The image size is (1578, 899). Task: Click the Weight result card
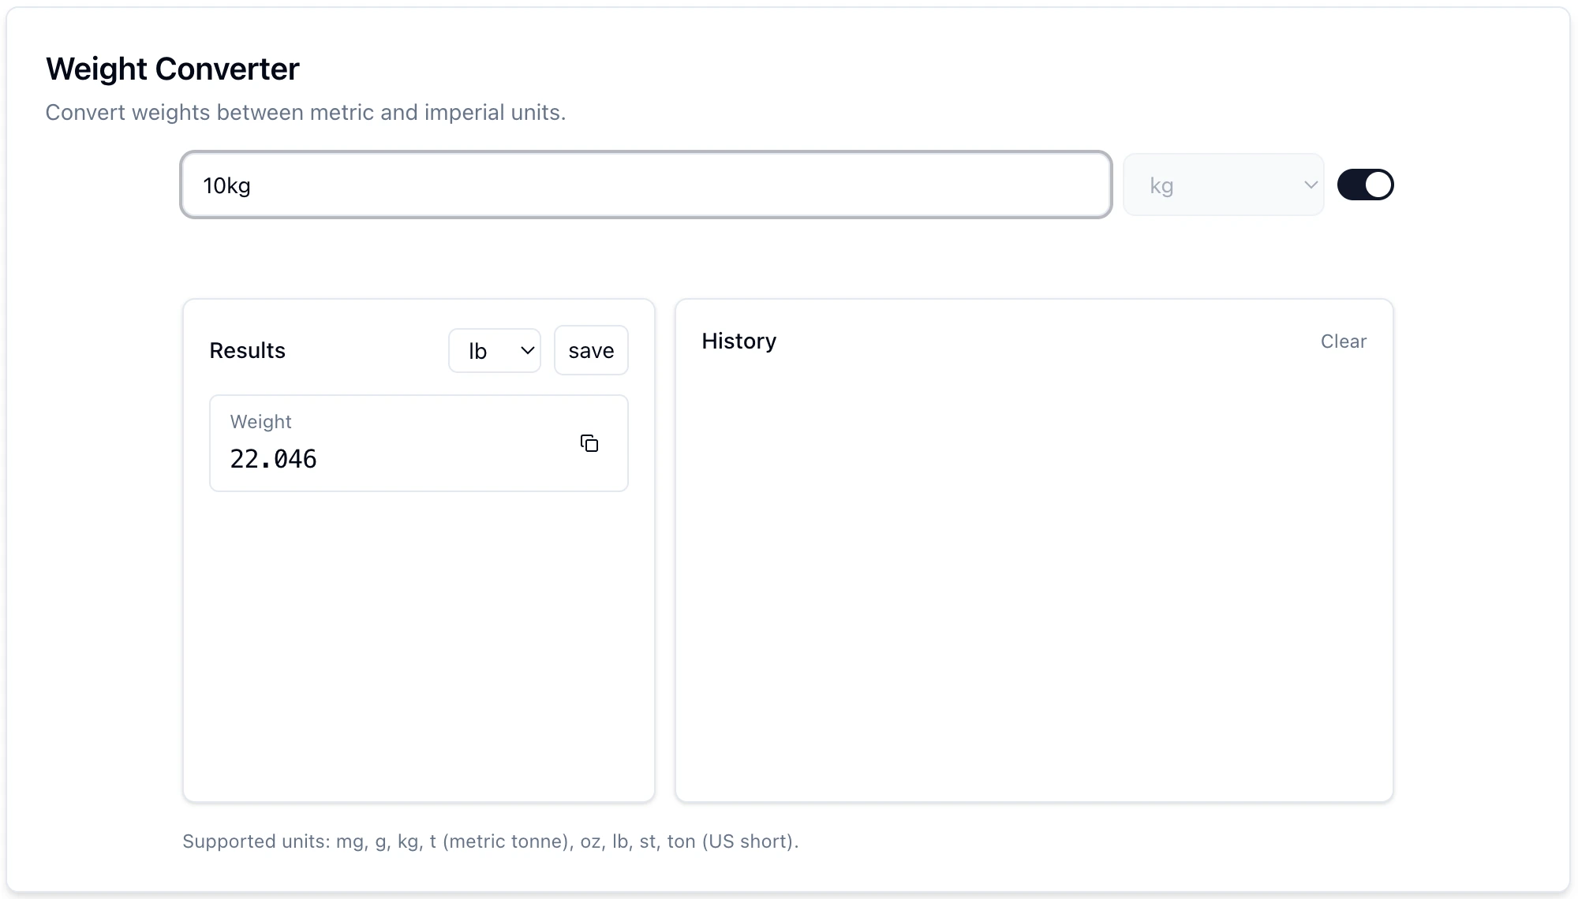[x=419, y=443]
